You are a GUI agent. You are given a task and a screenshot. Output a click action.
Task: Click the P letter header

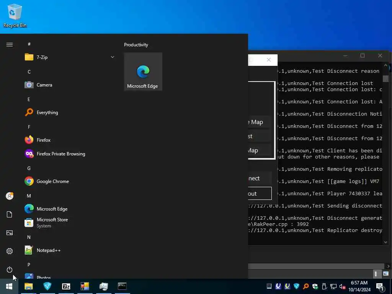pos(29,265)
